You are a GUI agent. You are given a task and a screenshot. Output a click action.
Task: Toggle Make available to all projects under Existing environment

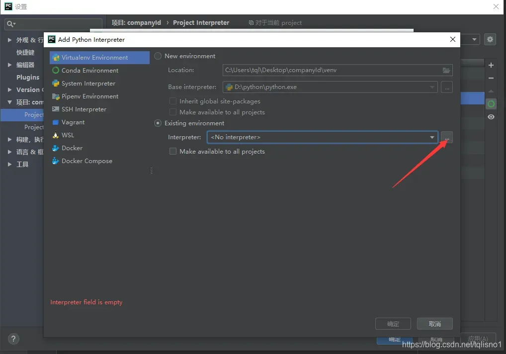coord(173,151)
